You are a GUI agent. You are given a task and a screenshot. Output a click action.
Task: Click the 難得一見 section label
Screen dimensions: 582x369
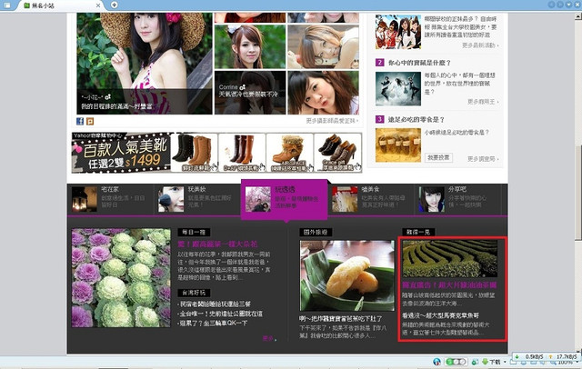pyautogui.click(x=418, y=232)
